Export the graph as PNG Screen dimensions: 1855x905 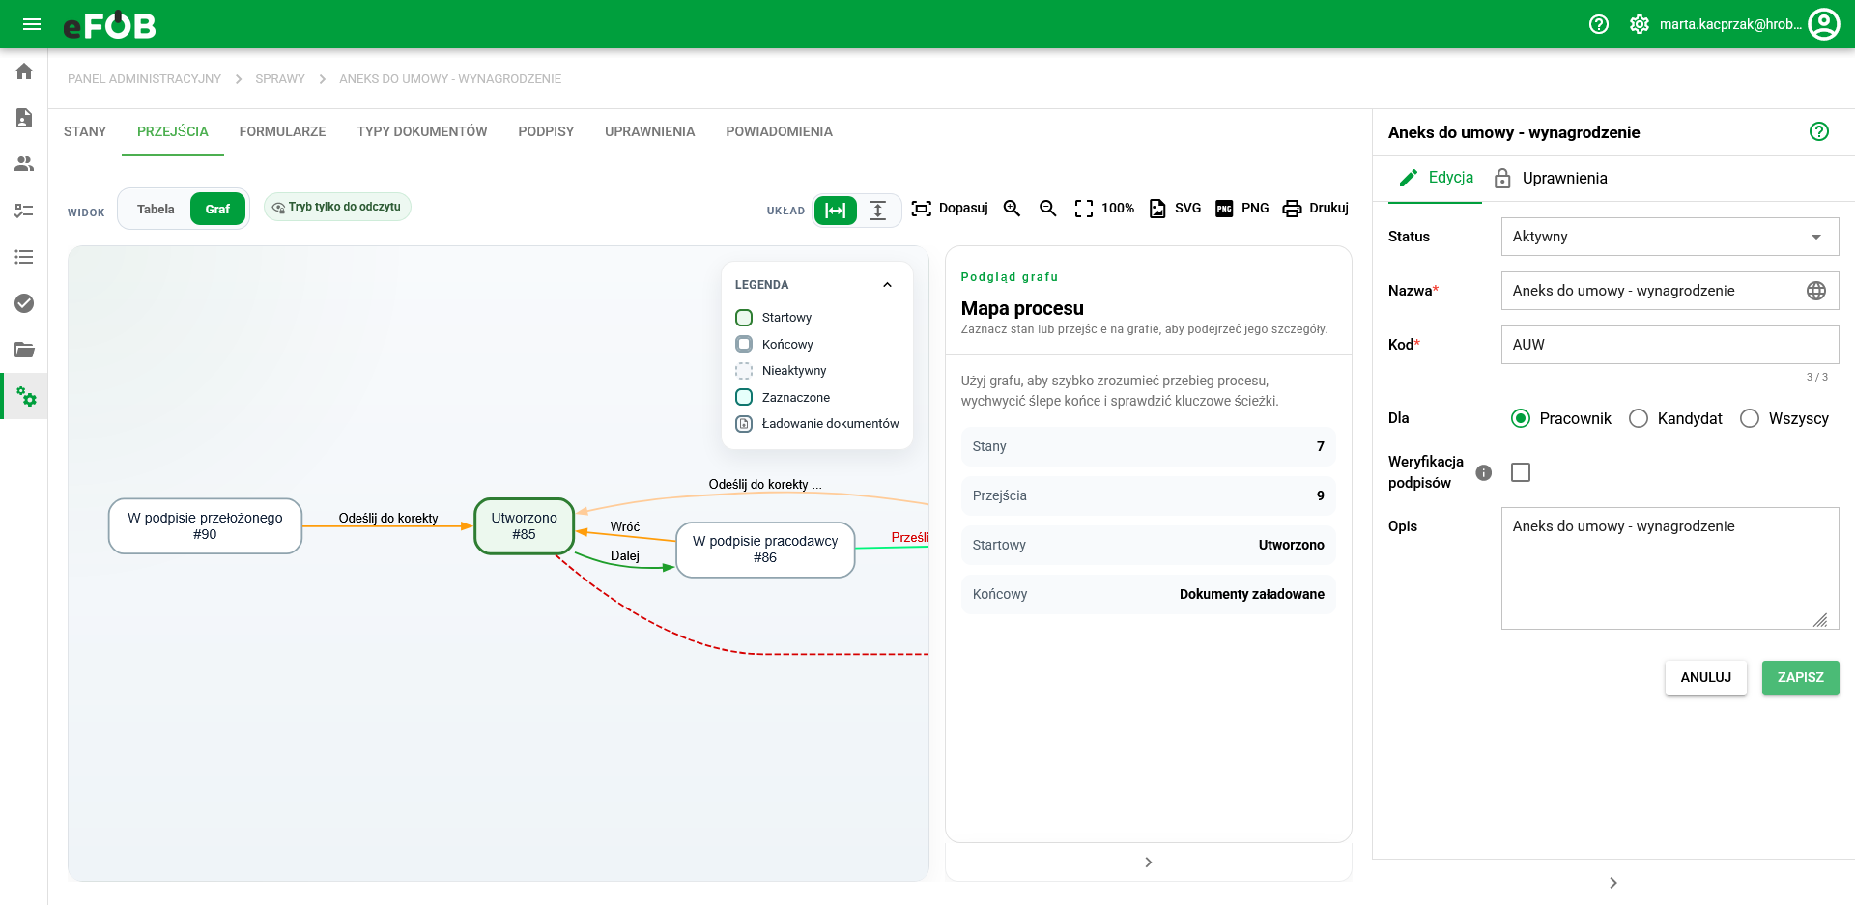[1241, 209]
